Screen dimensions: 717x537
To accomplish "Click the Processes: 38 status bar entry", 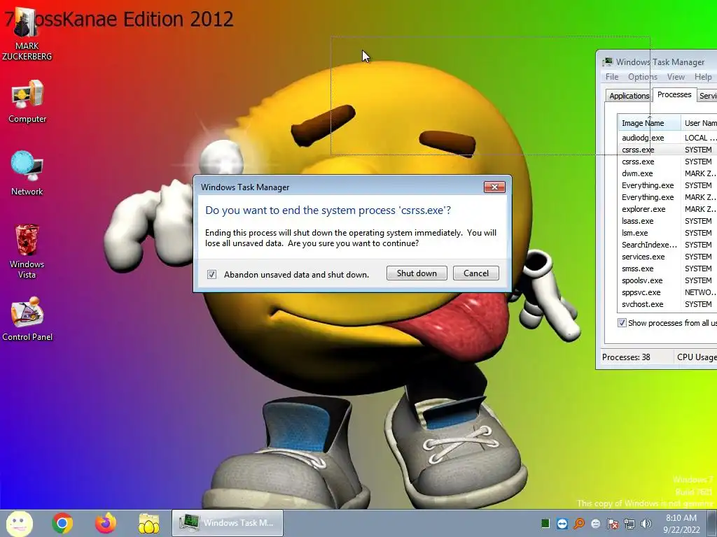I will click(x=626, y=357).
